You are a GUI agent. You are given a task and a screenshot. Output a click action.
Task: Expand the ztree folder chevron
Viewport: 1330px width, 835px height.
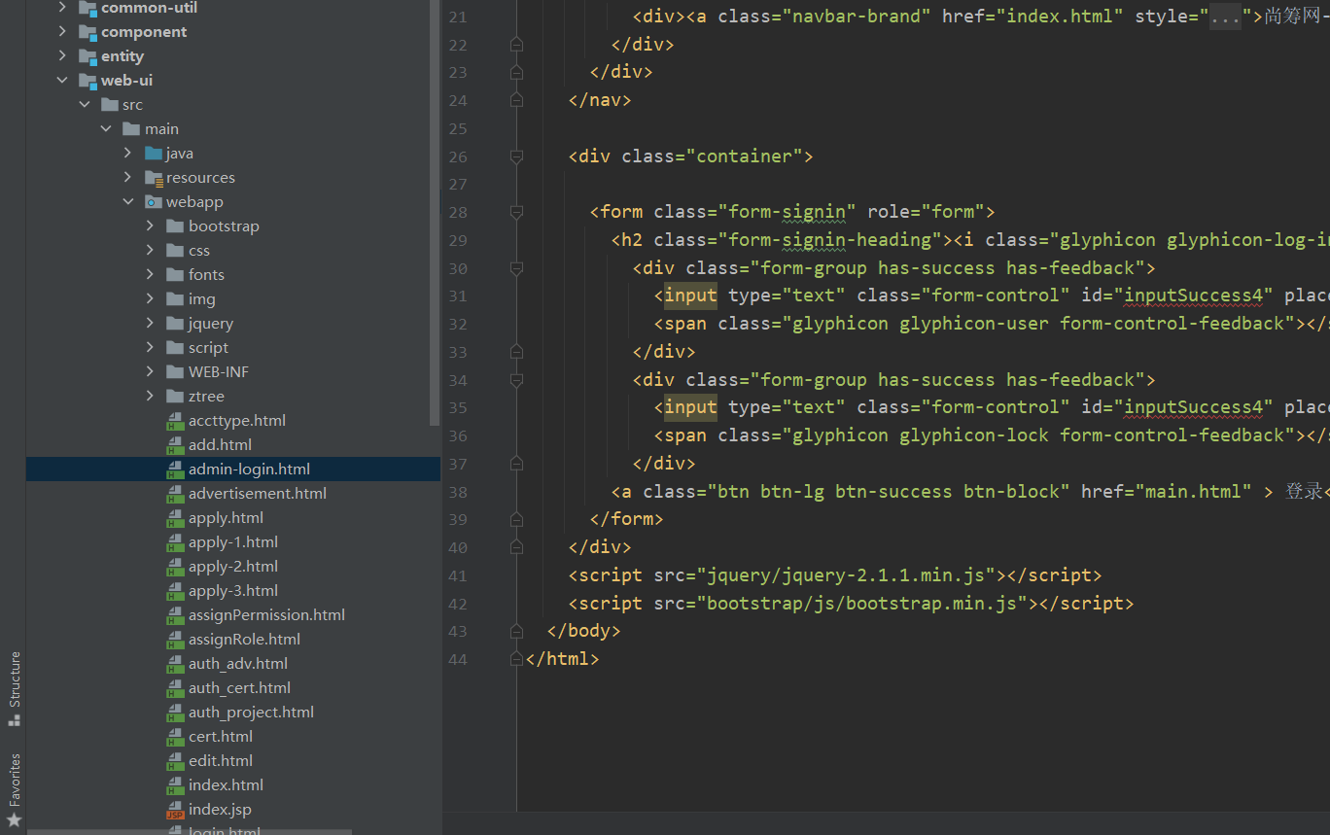point(150,397)
